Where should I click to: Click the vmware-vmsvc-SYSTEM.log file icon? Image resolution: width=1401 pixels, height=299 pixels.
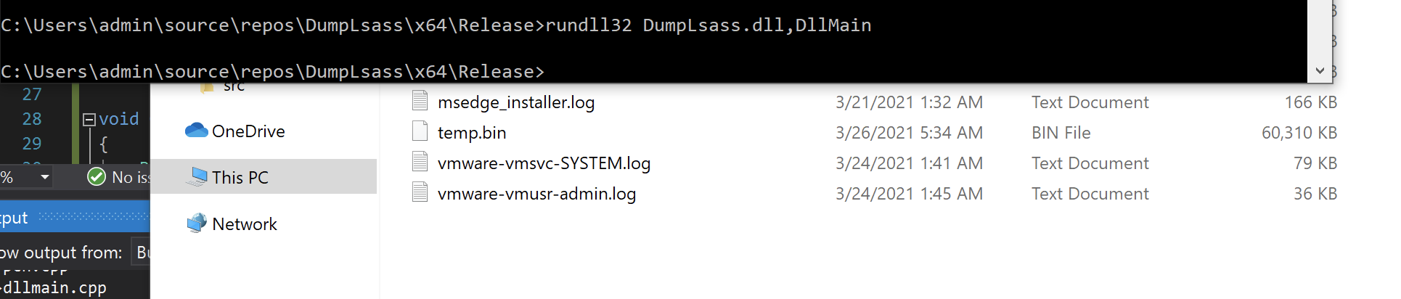420,163
